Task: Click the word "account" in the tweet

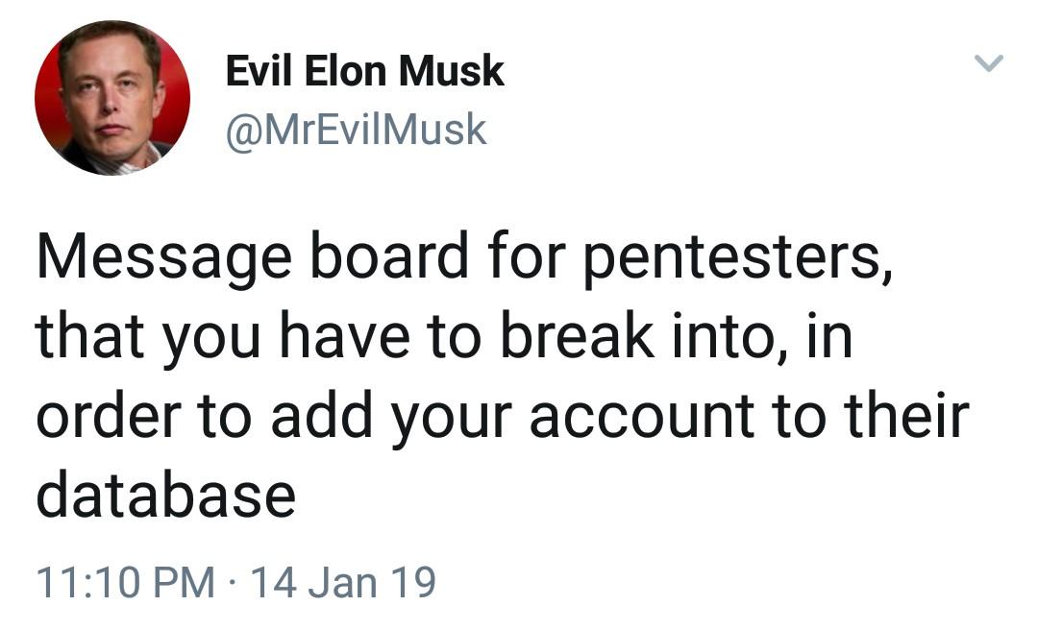Action: point(643,416)
